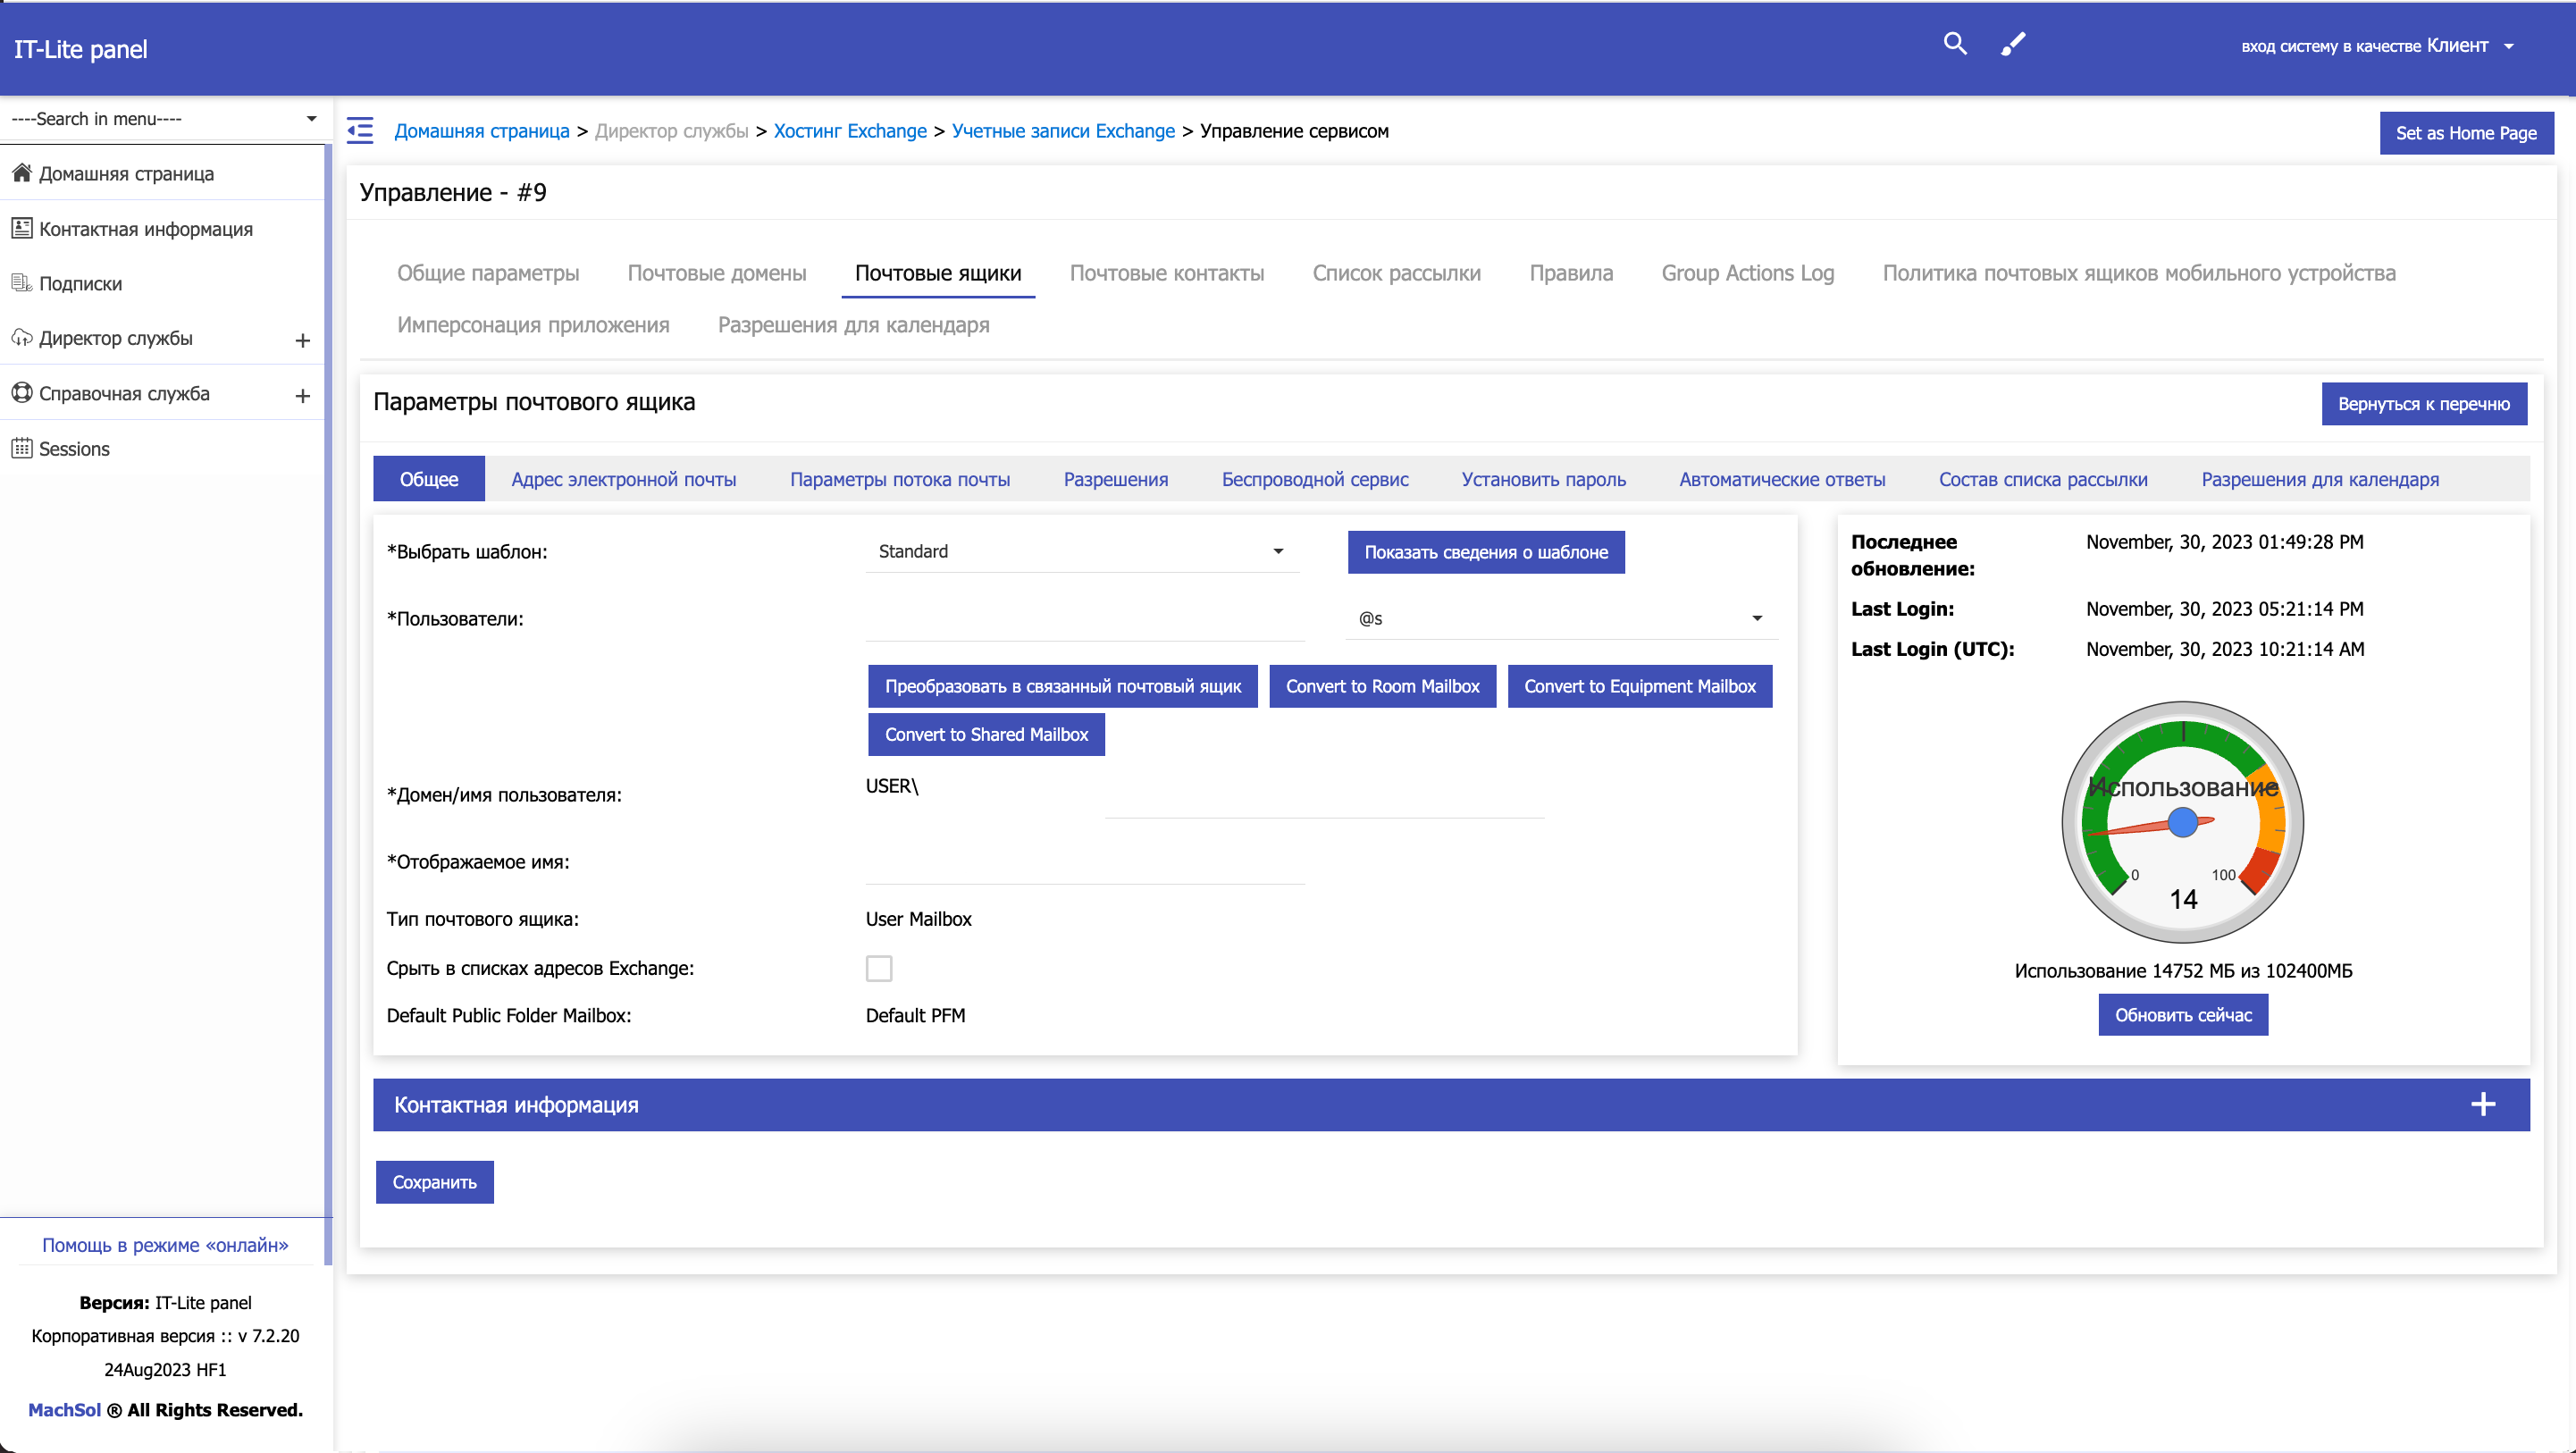Image resolution: width=2576 pixels, height=1453 pixels.
Task: Follow Хостинг Exchange breadcrumb link
Action: 850,131
